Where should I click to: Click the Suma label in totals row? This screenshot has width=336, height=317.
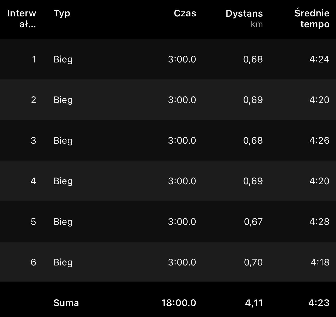[x=66, y=303]
